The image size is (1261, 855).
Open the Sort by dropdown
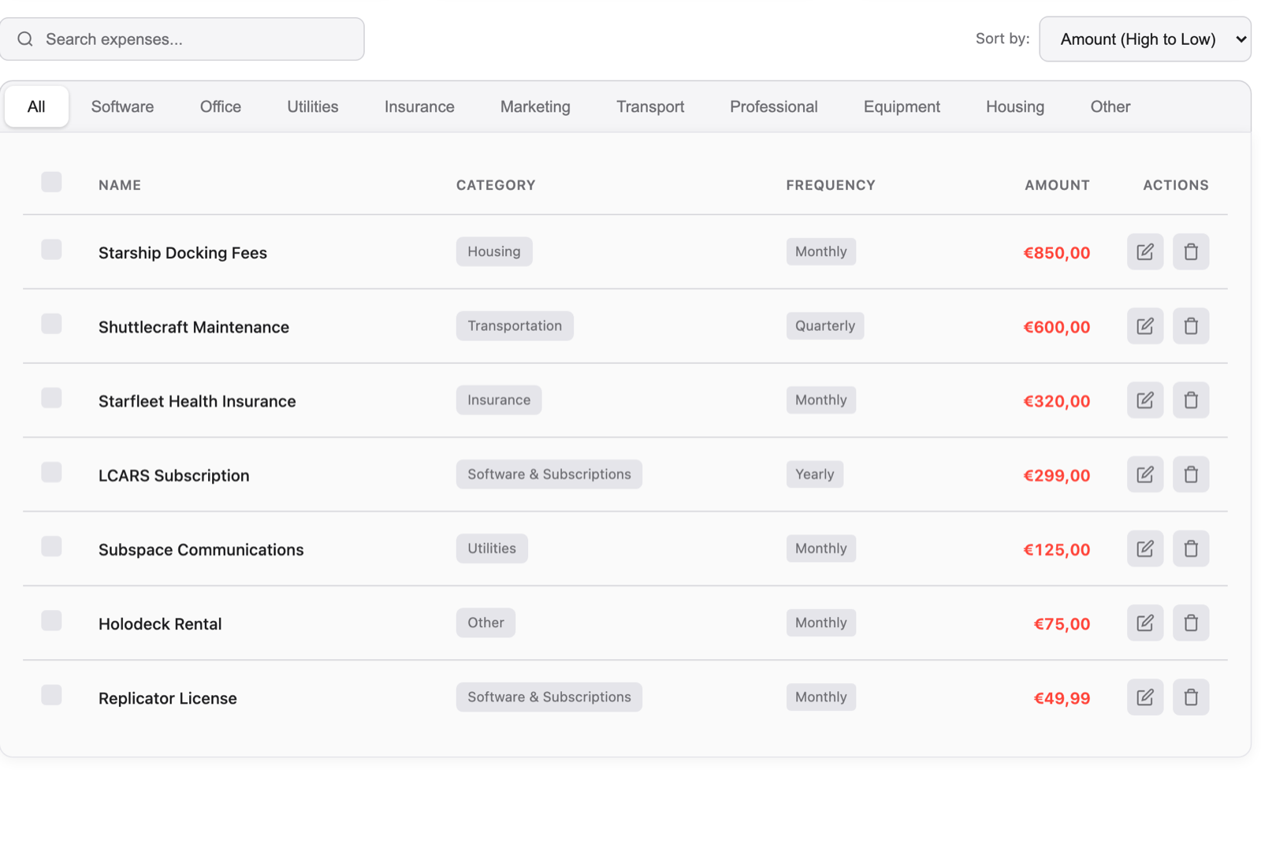pos(1144,39)
